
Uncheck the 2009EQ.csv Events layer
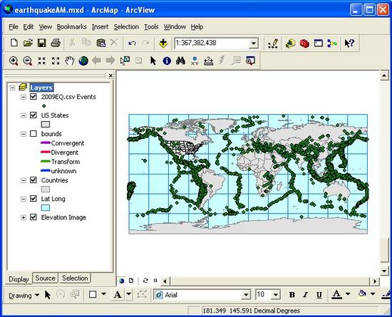33,96
